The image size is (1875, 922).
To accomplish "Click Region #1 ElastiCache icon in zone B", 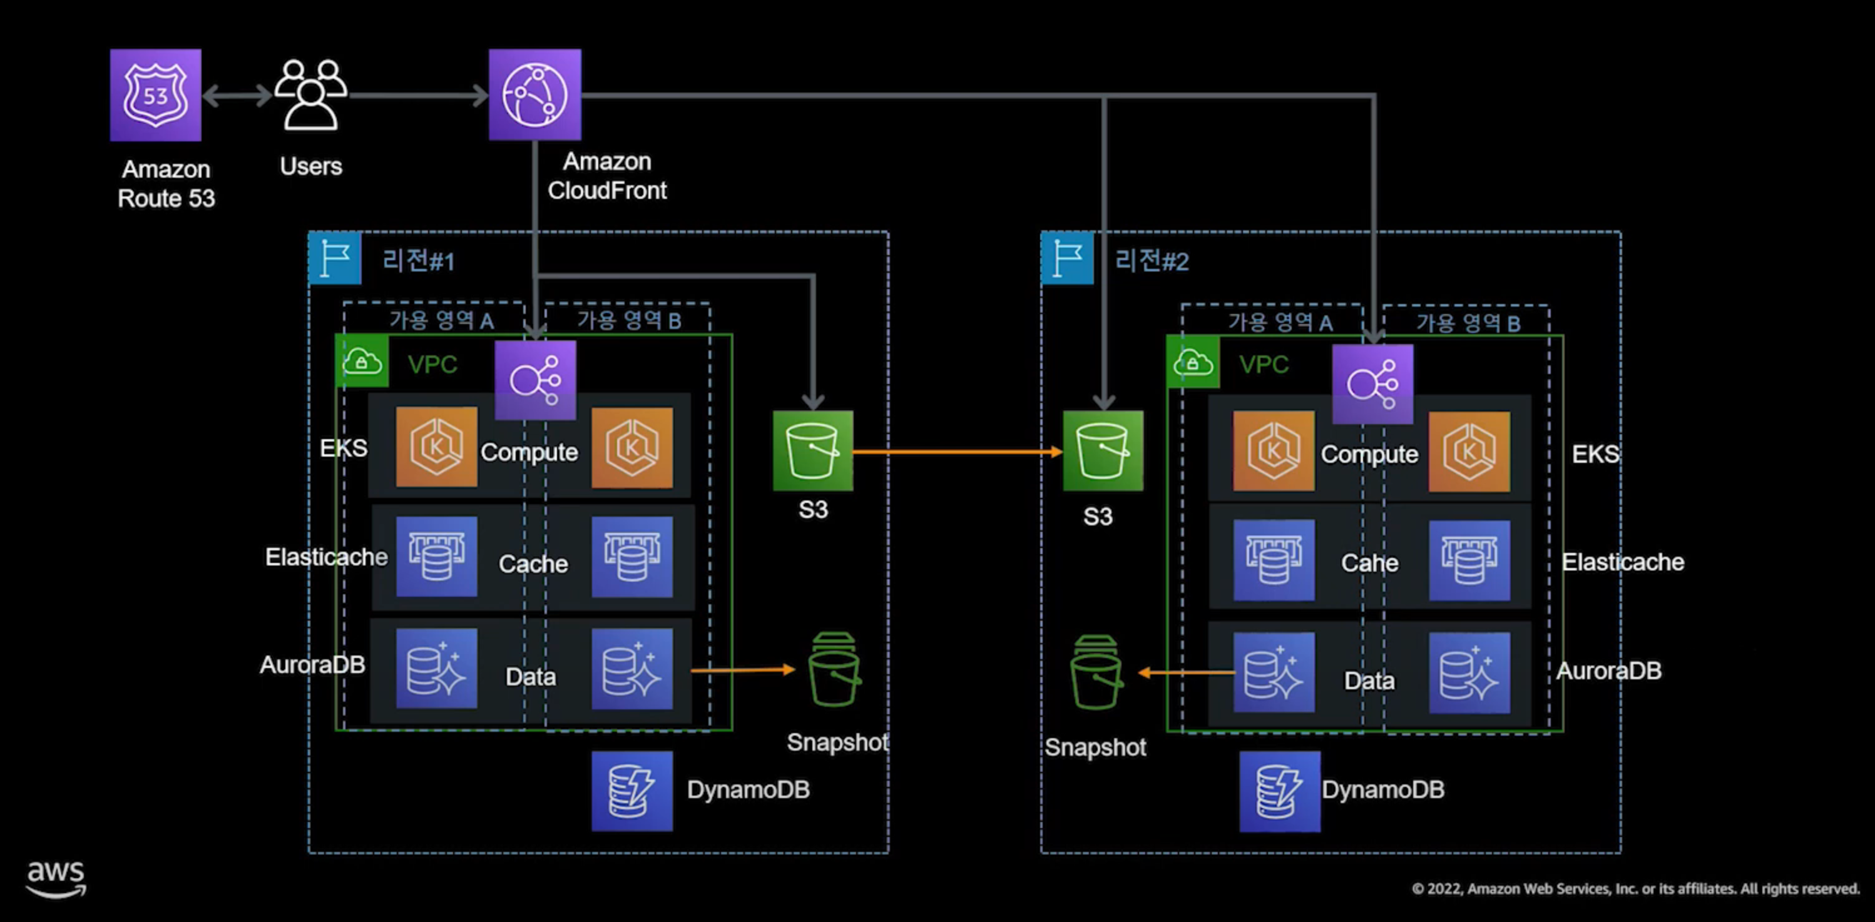I will click(x=632, y=557).
